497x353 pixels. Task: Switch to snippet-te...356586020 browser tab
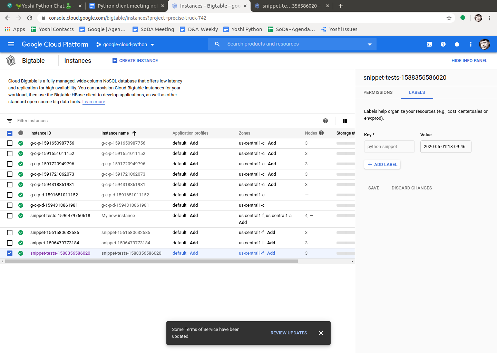(x=292, y=6)
